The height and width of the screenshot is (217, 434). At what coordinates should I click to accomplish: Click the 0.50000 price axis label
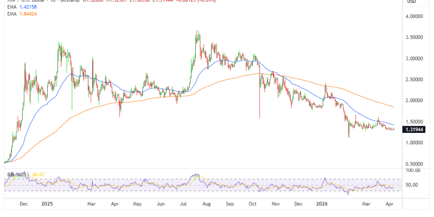[x=414, y=164]
